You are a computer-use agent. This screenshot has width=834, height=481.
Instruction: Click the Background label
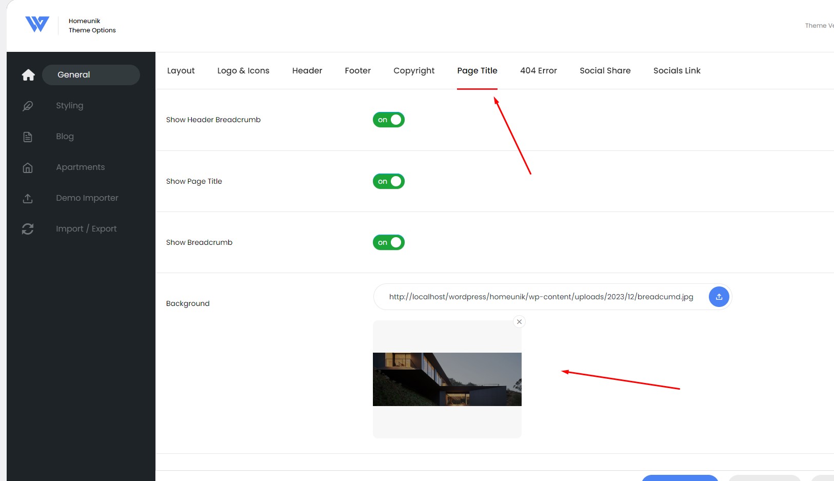coord(188,303)
